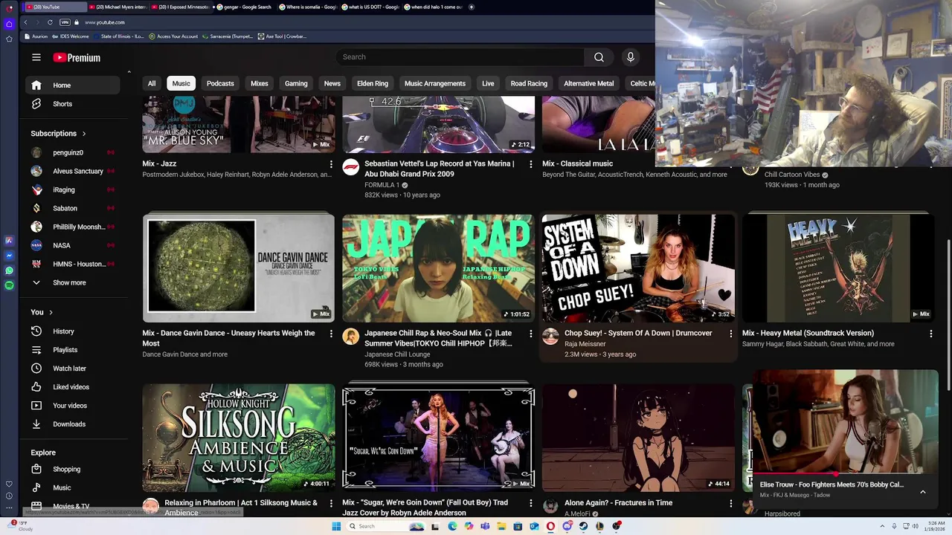Open more options for Dance Gavin Dance mix
The width and height of the screenshot is (952, 535).
pyautogui.click(x=332, y=334)
